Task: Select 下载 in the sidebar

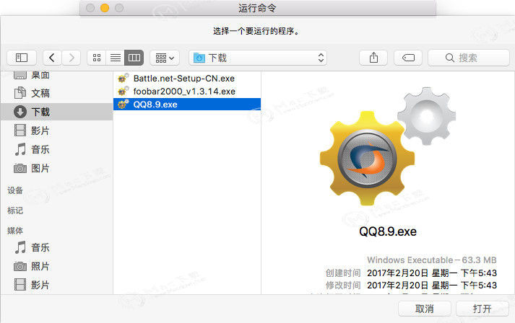Action: click(57, 112)
